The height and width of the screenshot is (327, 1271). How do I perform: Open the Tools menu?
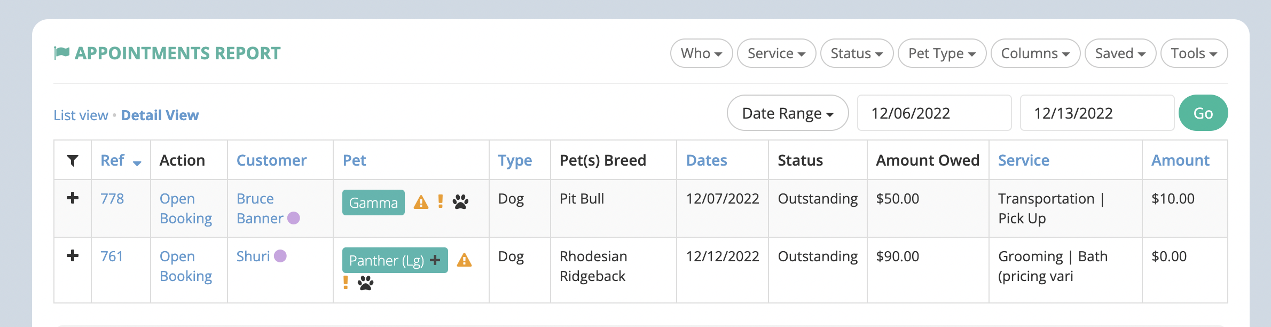tap(1194, 53)
